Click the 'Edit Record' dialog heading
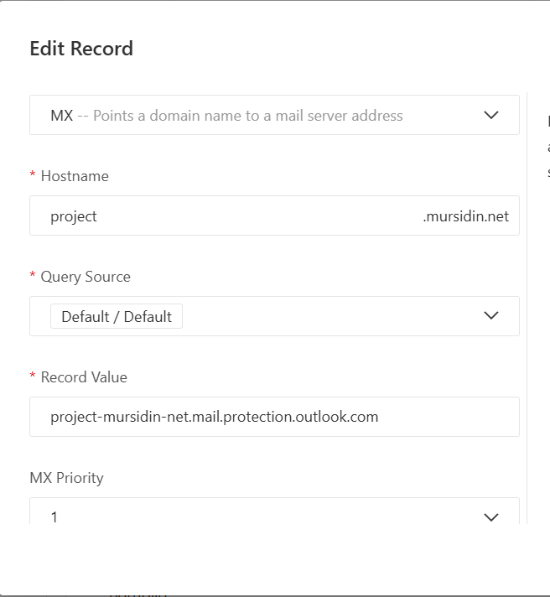 81,49
